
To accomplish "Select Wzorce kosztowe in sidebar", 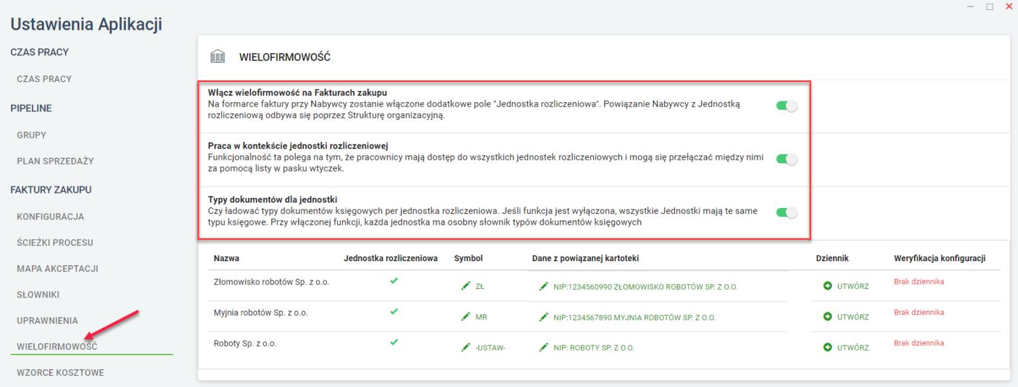I will (x=60, y=372).
